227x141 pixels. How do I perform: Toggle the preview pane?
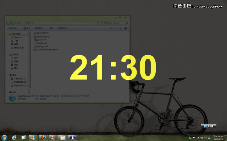click(120, 28)
